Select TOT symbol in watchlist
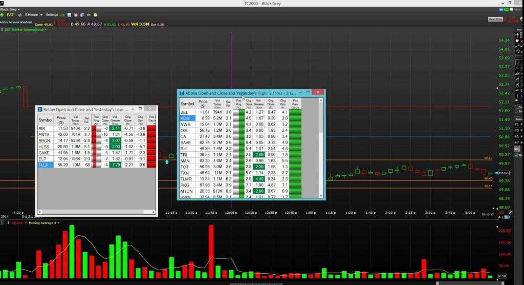This screenshot has height=285, width=524. click(185, 167)
